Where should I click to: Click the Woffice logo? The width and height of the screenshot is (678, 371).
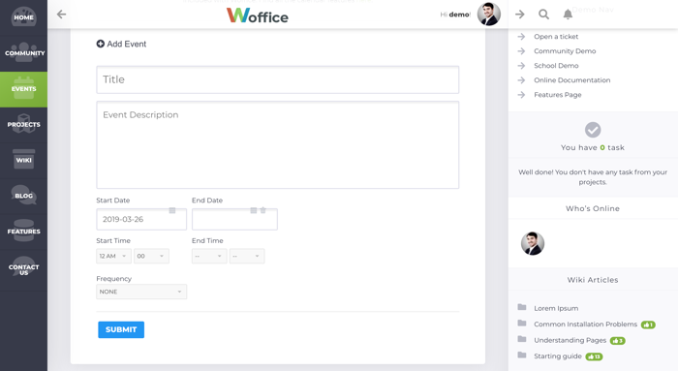coord(258,15)
